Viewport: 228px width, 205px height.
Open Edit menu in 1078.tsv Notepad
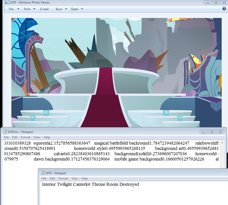click(15, 137)
